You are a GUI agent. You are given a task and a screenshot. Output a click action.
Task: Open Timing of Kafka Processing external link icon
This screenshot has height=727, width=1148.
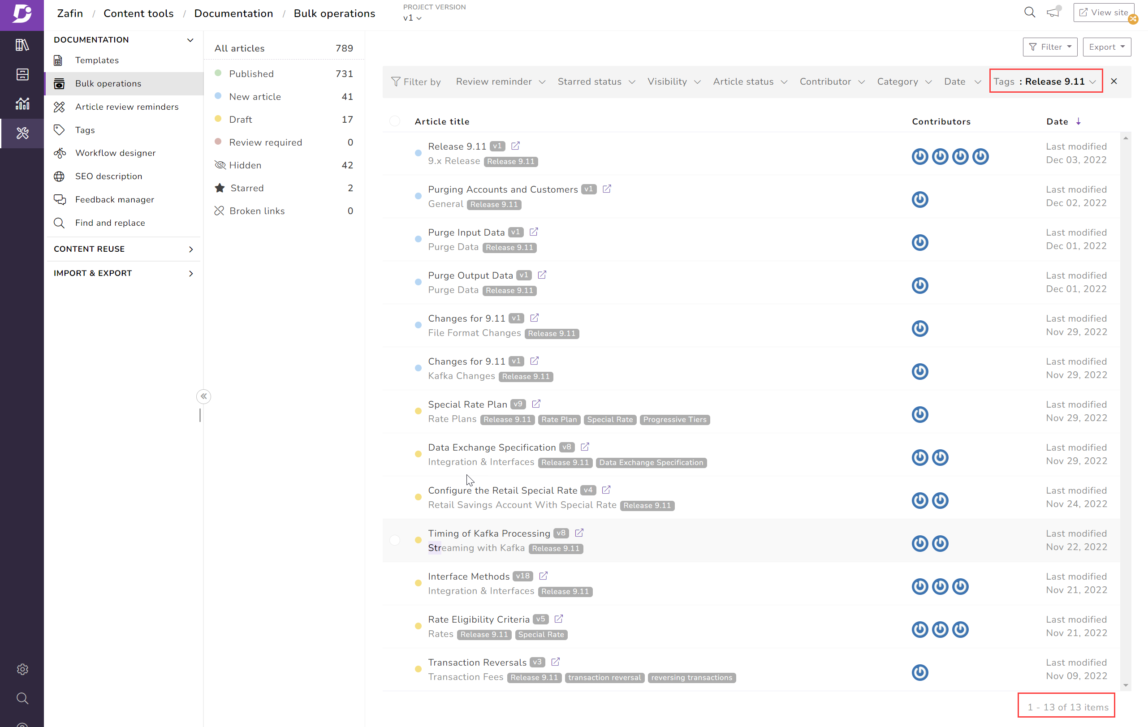[579, 533]
